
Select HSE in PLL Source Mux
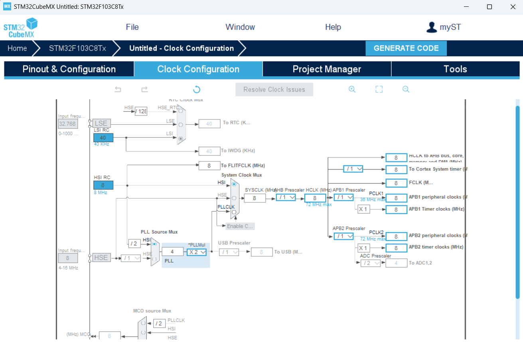(x=154, y=258)
